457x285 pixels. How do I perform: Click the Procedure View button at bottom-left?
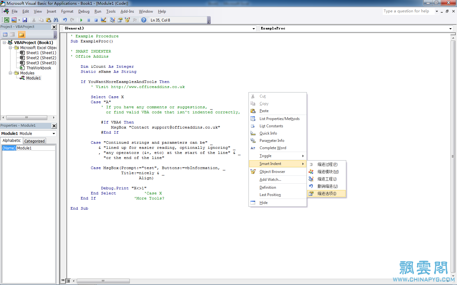(63, 281)
